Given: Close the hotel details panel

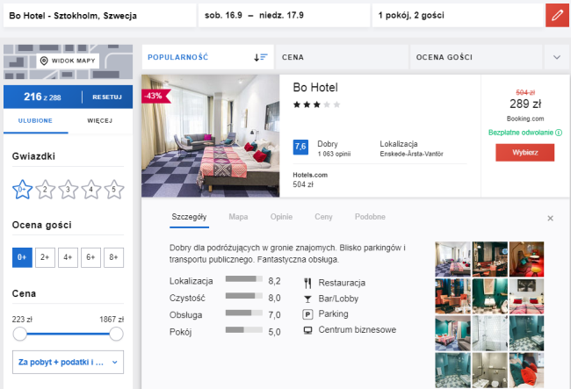Looking at the screenshot, I should 551,218.
